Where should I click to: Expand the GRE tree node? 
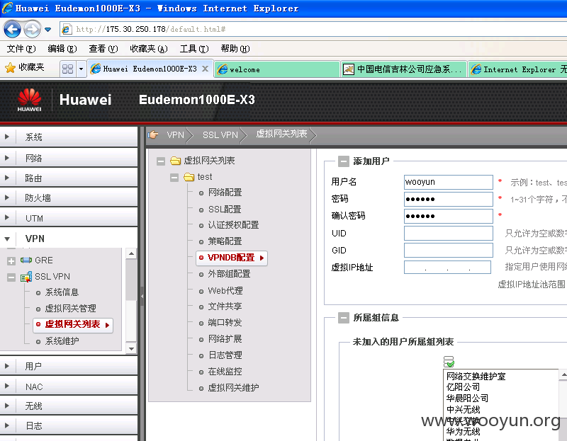coord(11,260)
